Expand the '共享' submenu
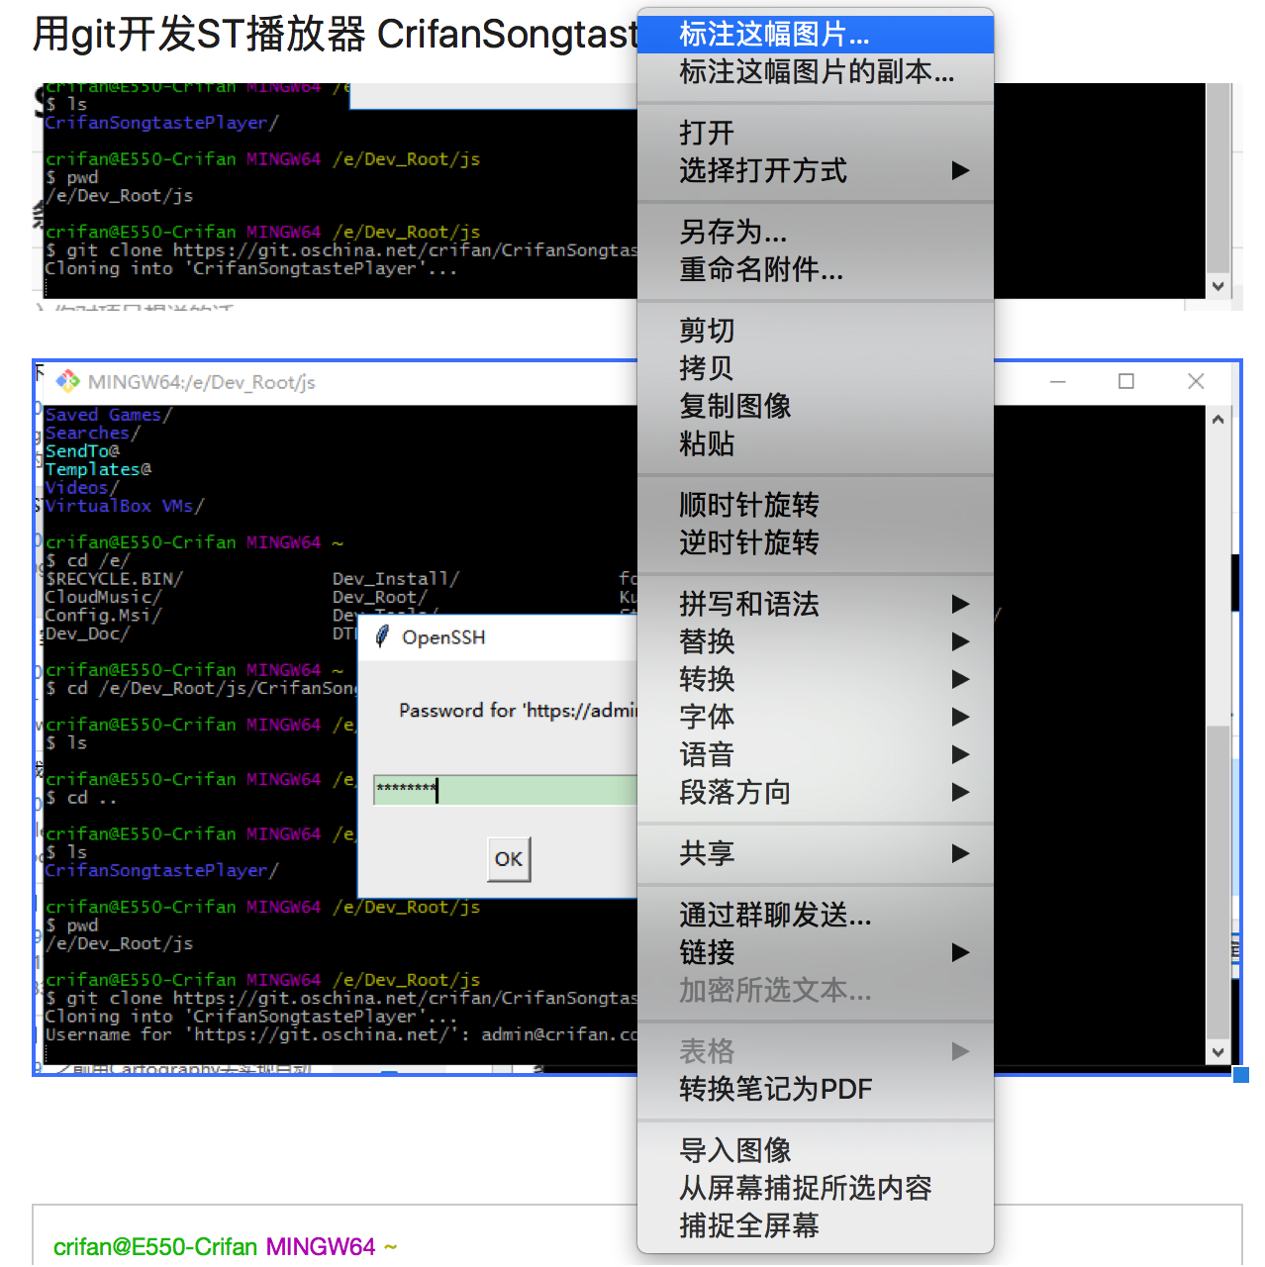 [x=816, y=853]
